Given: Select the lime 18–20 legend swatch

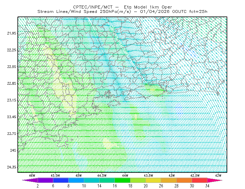Looking at the screenshot, I should pyautogui.click(x=138, y=180).
